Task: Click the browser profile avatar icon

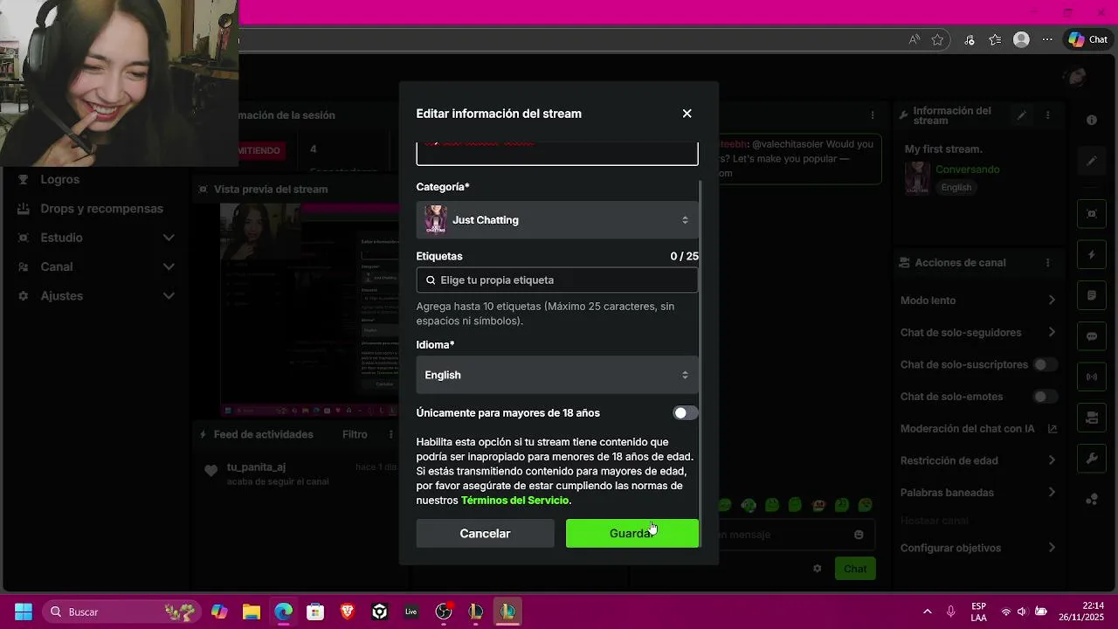Action: click(1021, 39)
